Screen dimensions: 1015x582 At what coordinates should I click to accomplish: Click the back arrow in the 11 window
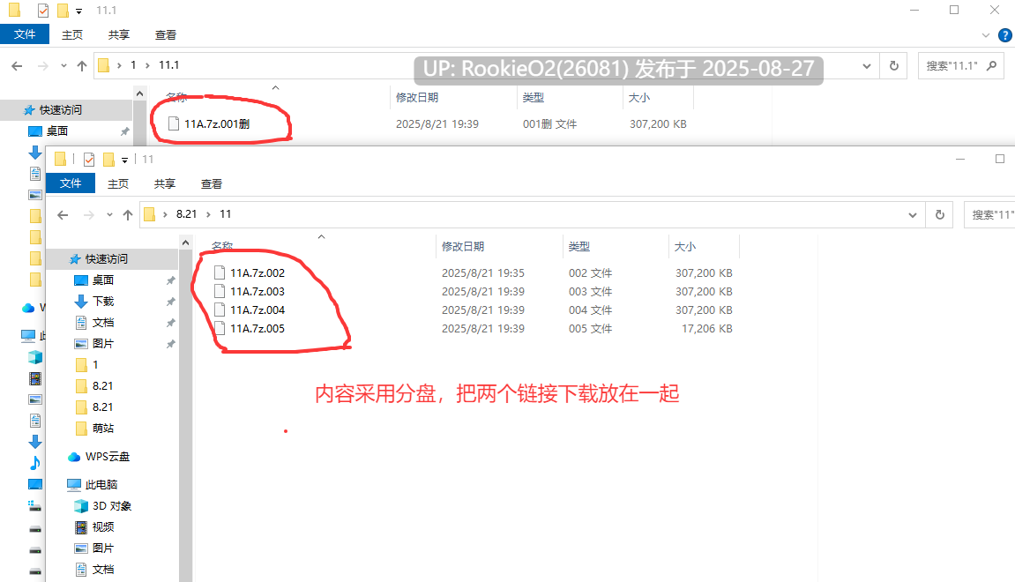pos(63,215)
